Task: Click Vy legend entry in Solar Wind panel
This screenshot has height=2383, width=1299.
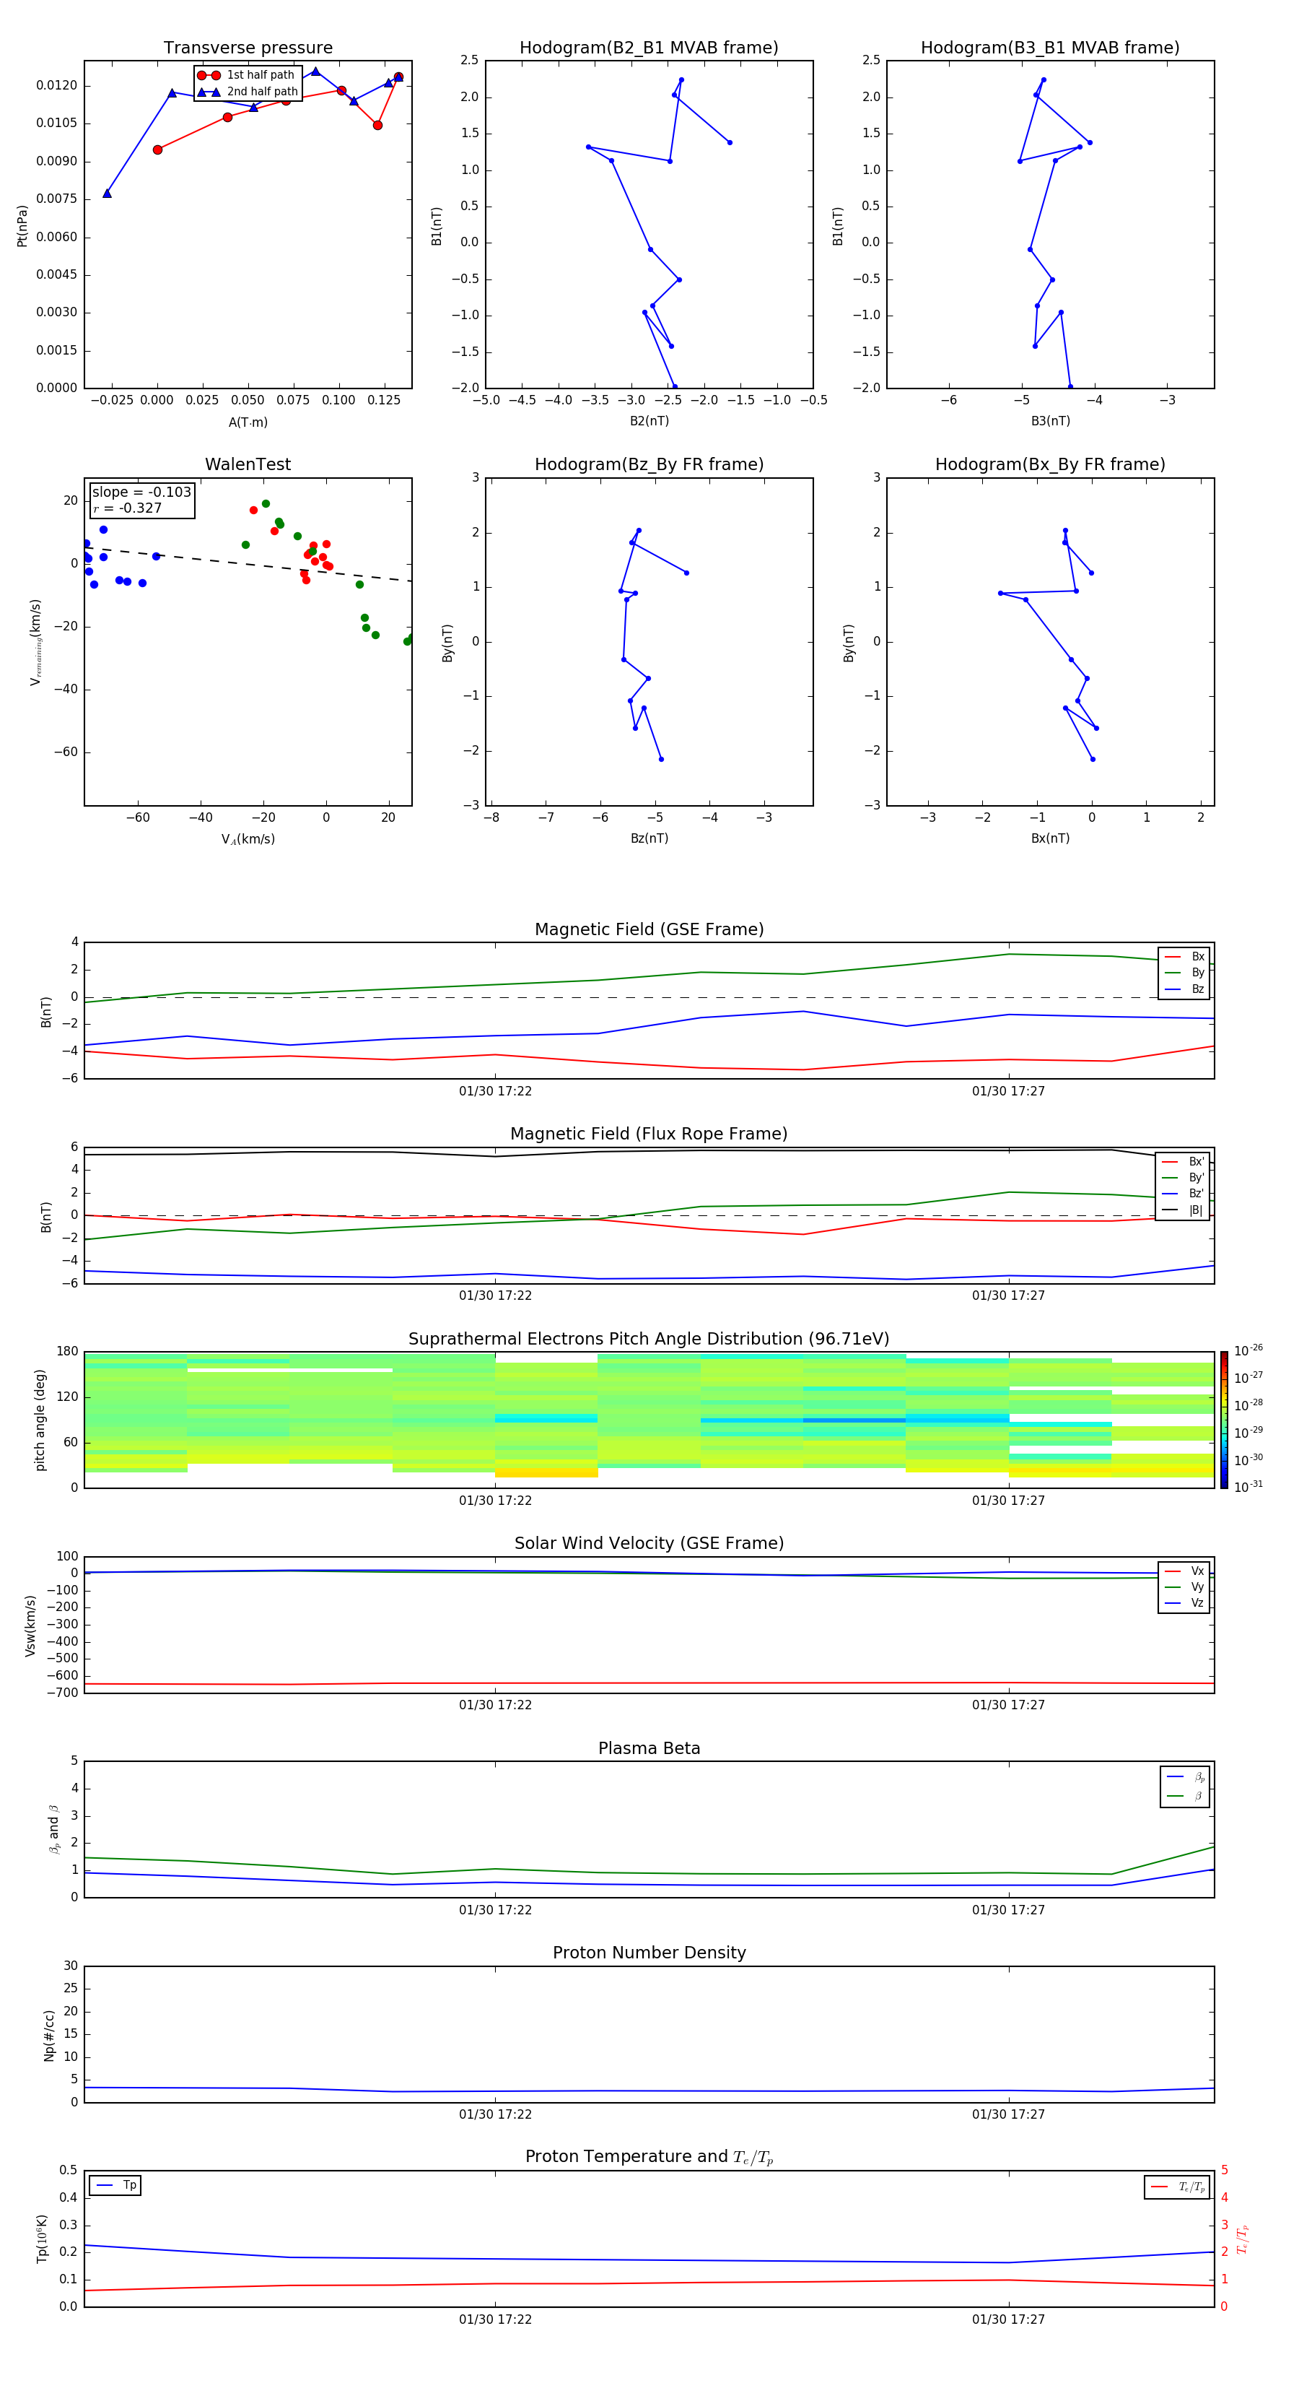Action: pos(1184,1587)
